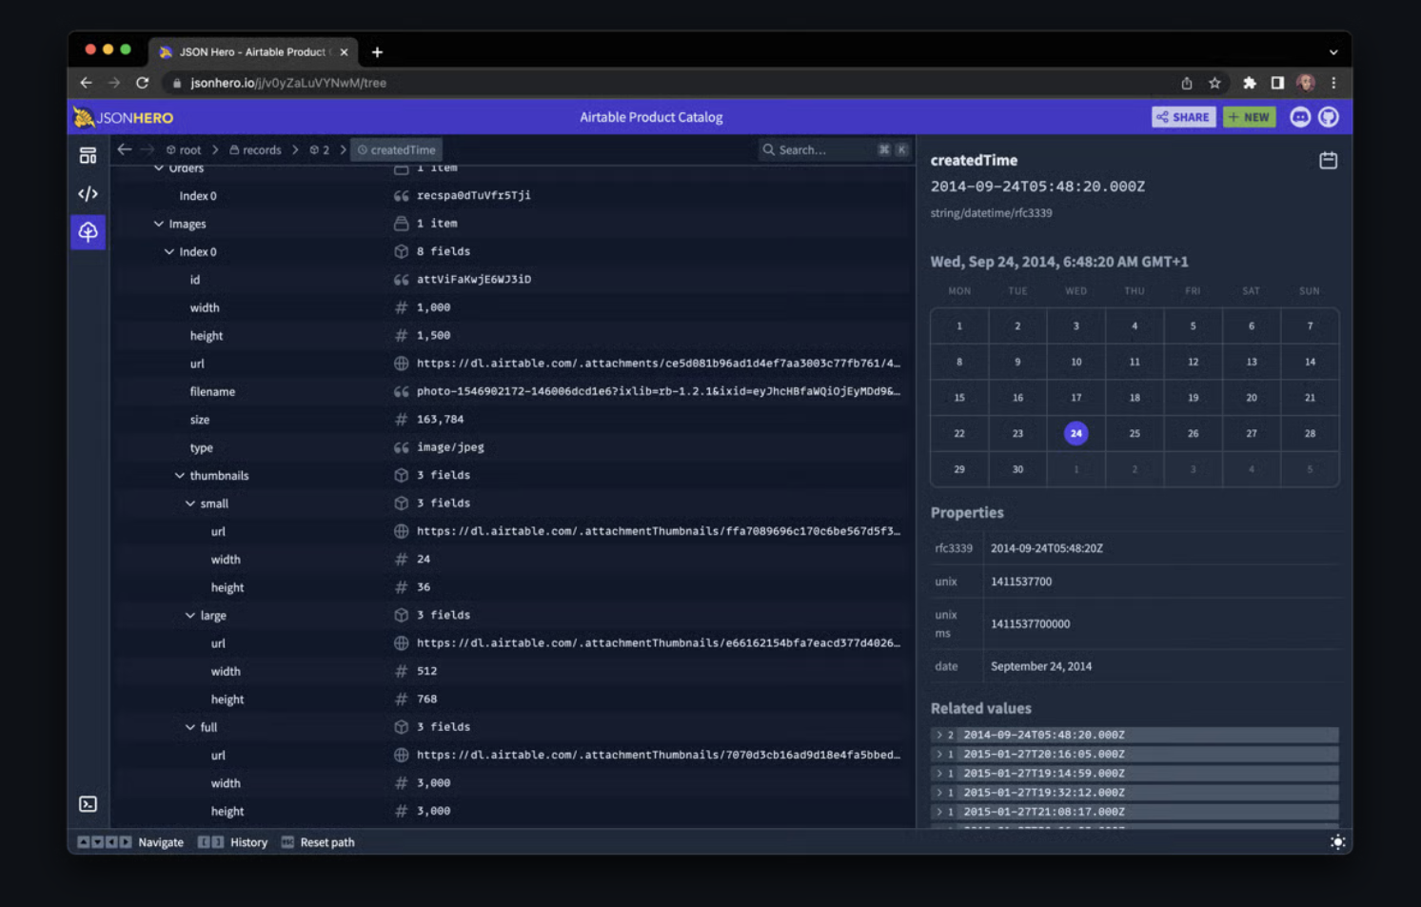The image size is (1421, 907).
Task: Click the NEW button
Action: 1249,117
